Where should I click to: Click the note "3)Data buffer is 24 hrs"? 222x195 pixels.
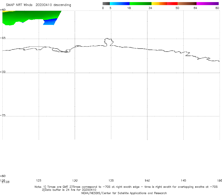pos(69,190)
